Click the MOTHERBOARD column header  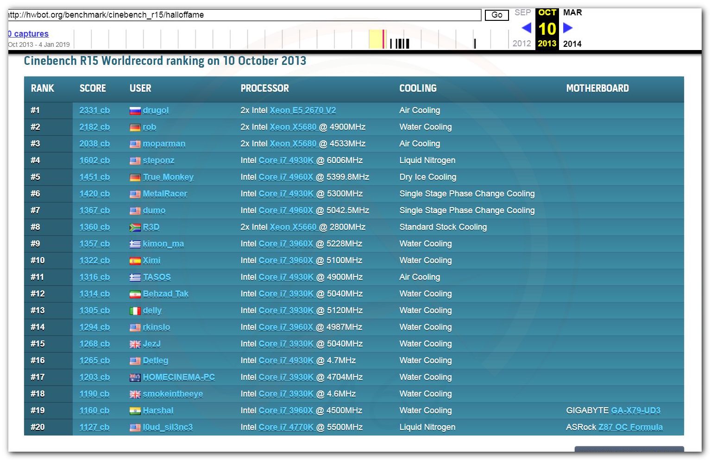pyautogui.click(x=597, y=88)
